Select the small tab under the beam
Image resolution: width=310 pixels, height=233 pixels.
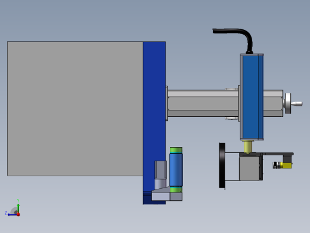coord(231,118)
